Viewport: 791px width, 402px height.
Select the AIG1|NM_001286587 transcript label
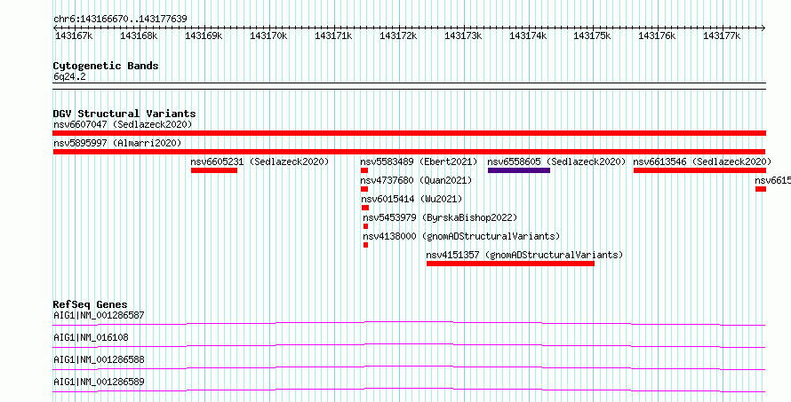click(99, 315)
